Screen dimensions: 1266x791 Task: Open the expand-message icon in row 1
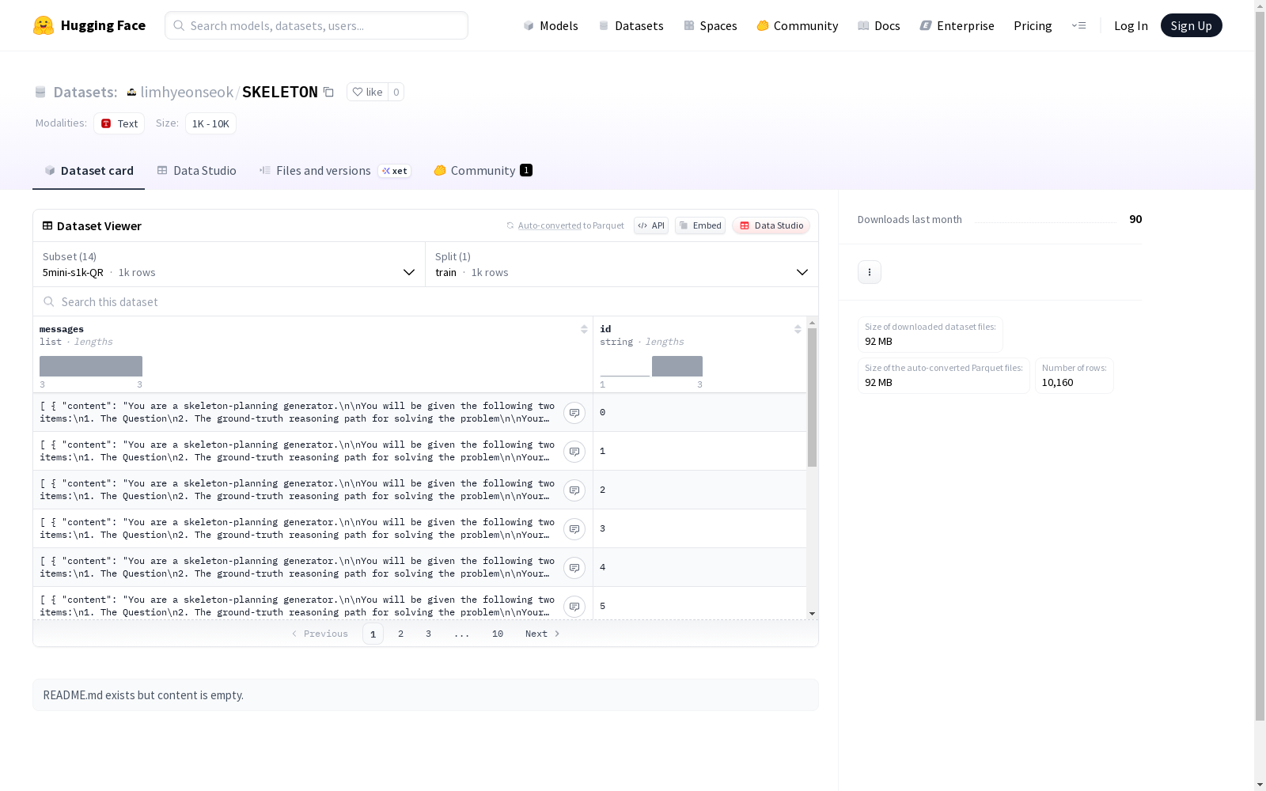coord(574,452)
